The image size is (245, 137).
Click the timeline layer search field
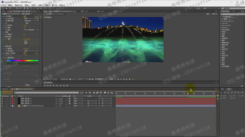click(47, 93)
